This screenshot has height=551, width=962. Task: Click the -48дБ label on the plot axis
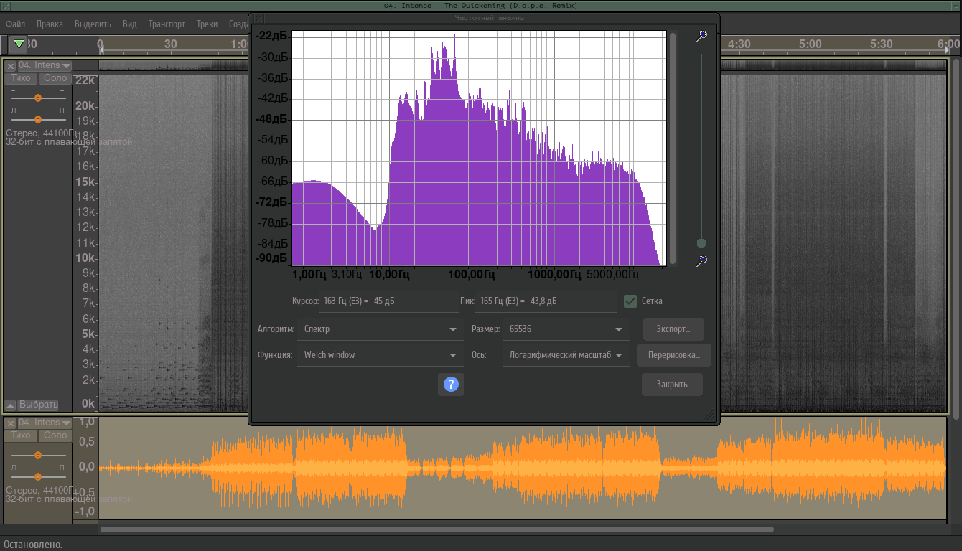click(x=273, y=119)
